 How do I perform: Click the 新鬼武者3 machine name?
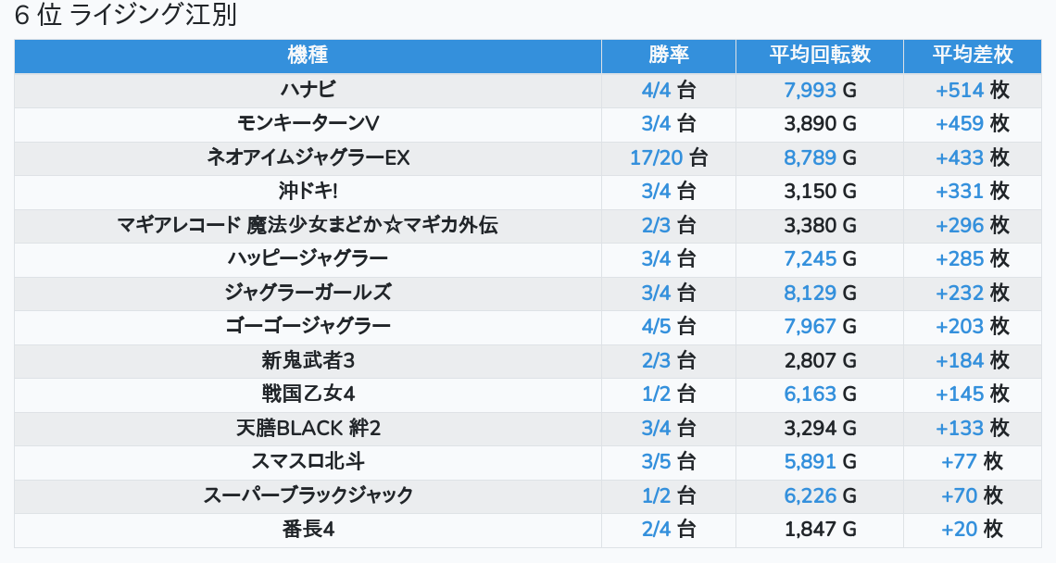pyautogui.click(x=308, y=360)
